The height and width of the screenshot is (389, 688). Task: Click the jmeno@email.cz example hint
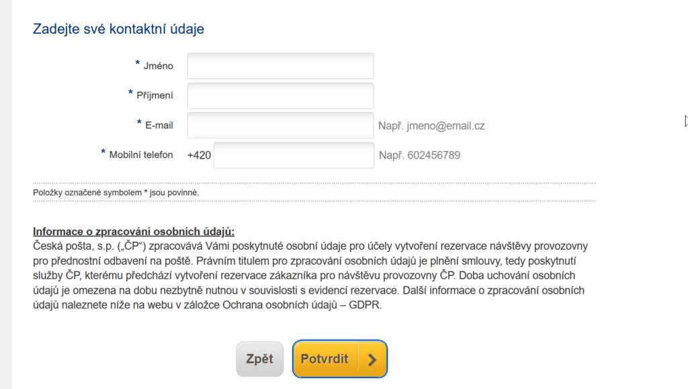431,126
